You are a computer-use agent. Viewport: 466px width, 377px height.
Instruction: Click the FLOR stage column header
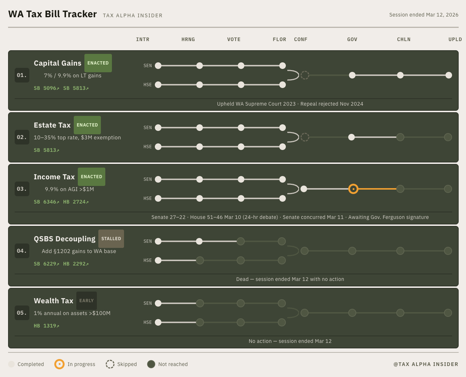tap(280, 39)
